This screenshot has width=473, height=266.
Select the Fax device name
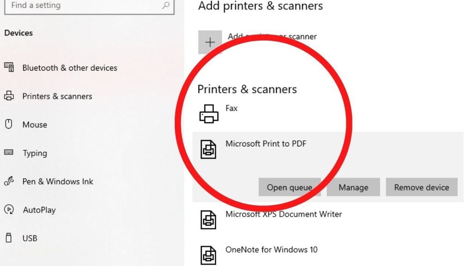tap(231, 108)
